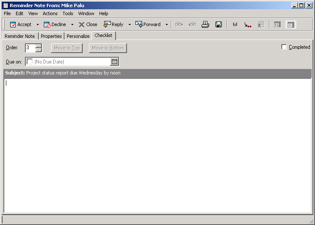Expand the Reply dropdown arrow
Screen dimensions: 315x225
coord(129,25)
